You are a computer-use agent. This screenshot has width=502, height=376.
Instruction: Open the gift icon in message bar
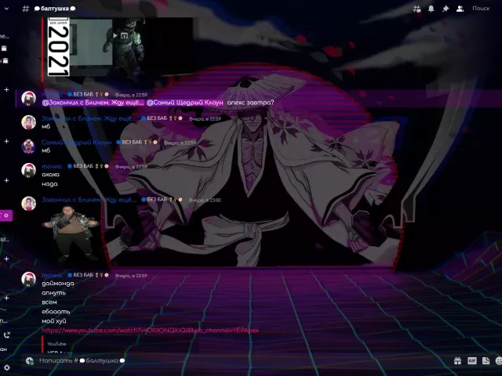click(457, 361)
